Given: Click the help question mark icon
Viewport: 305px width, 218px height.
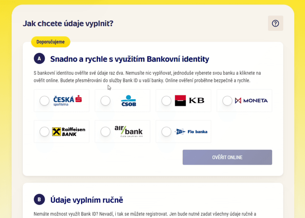Looking at the screenshot, I should coord(275,23).
